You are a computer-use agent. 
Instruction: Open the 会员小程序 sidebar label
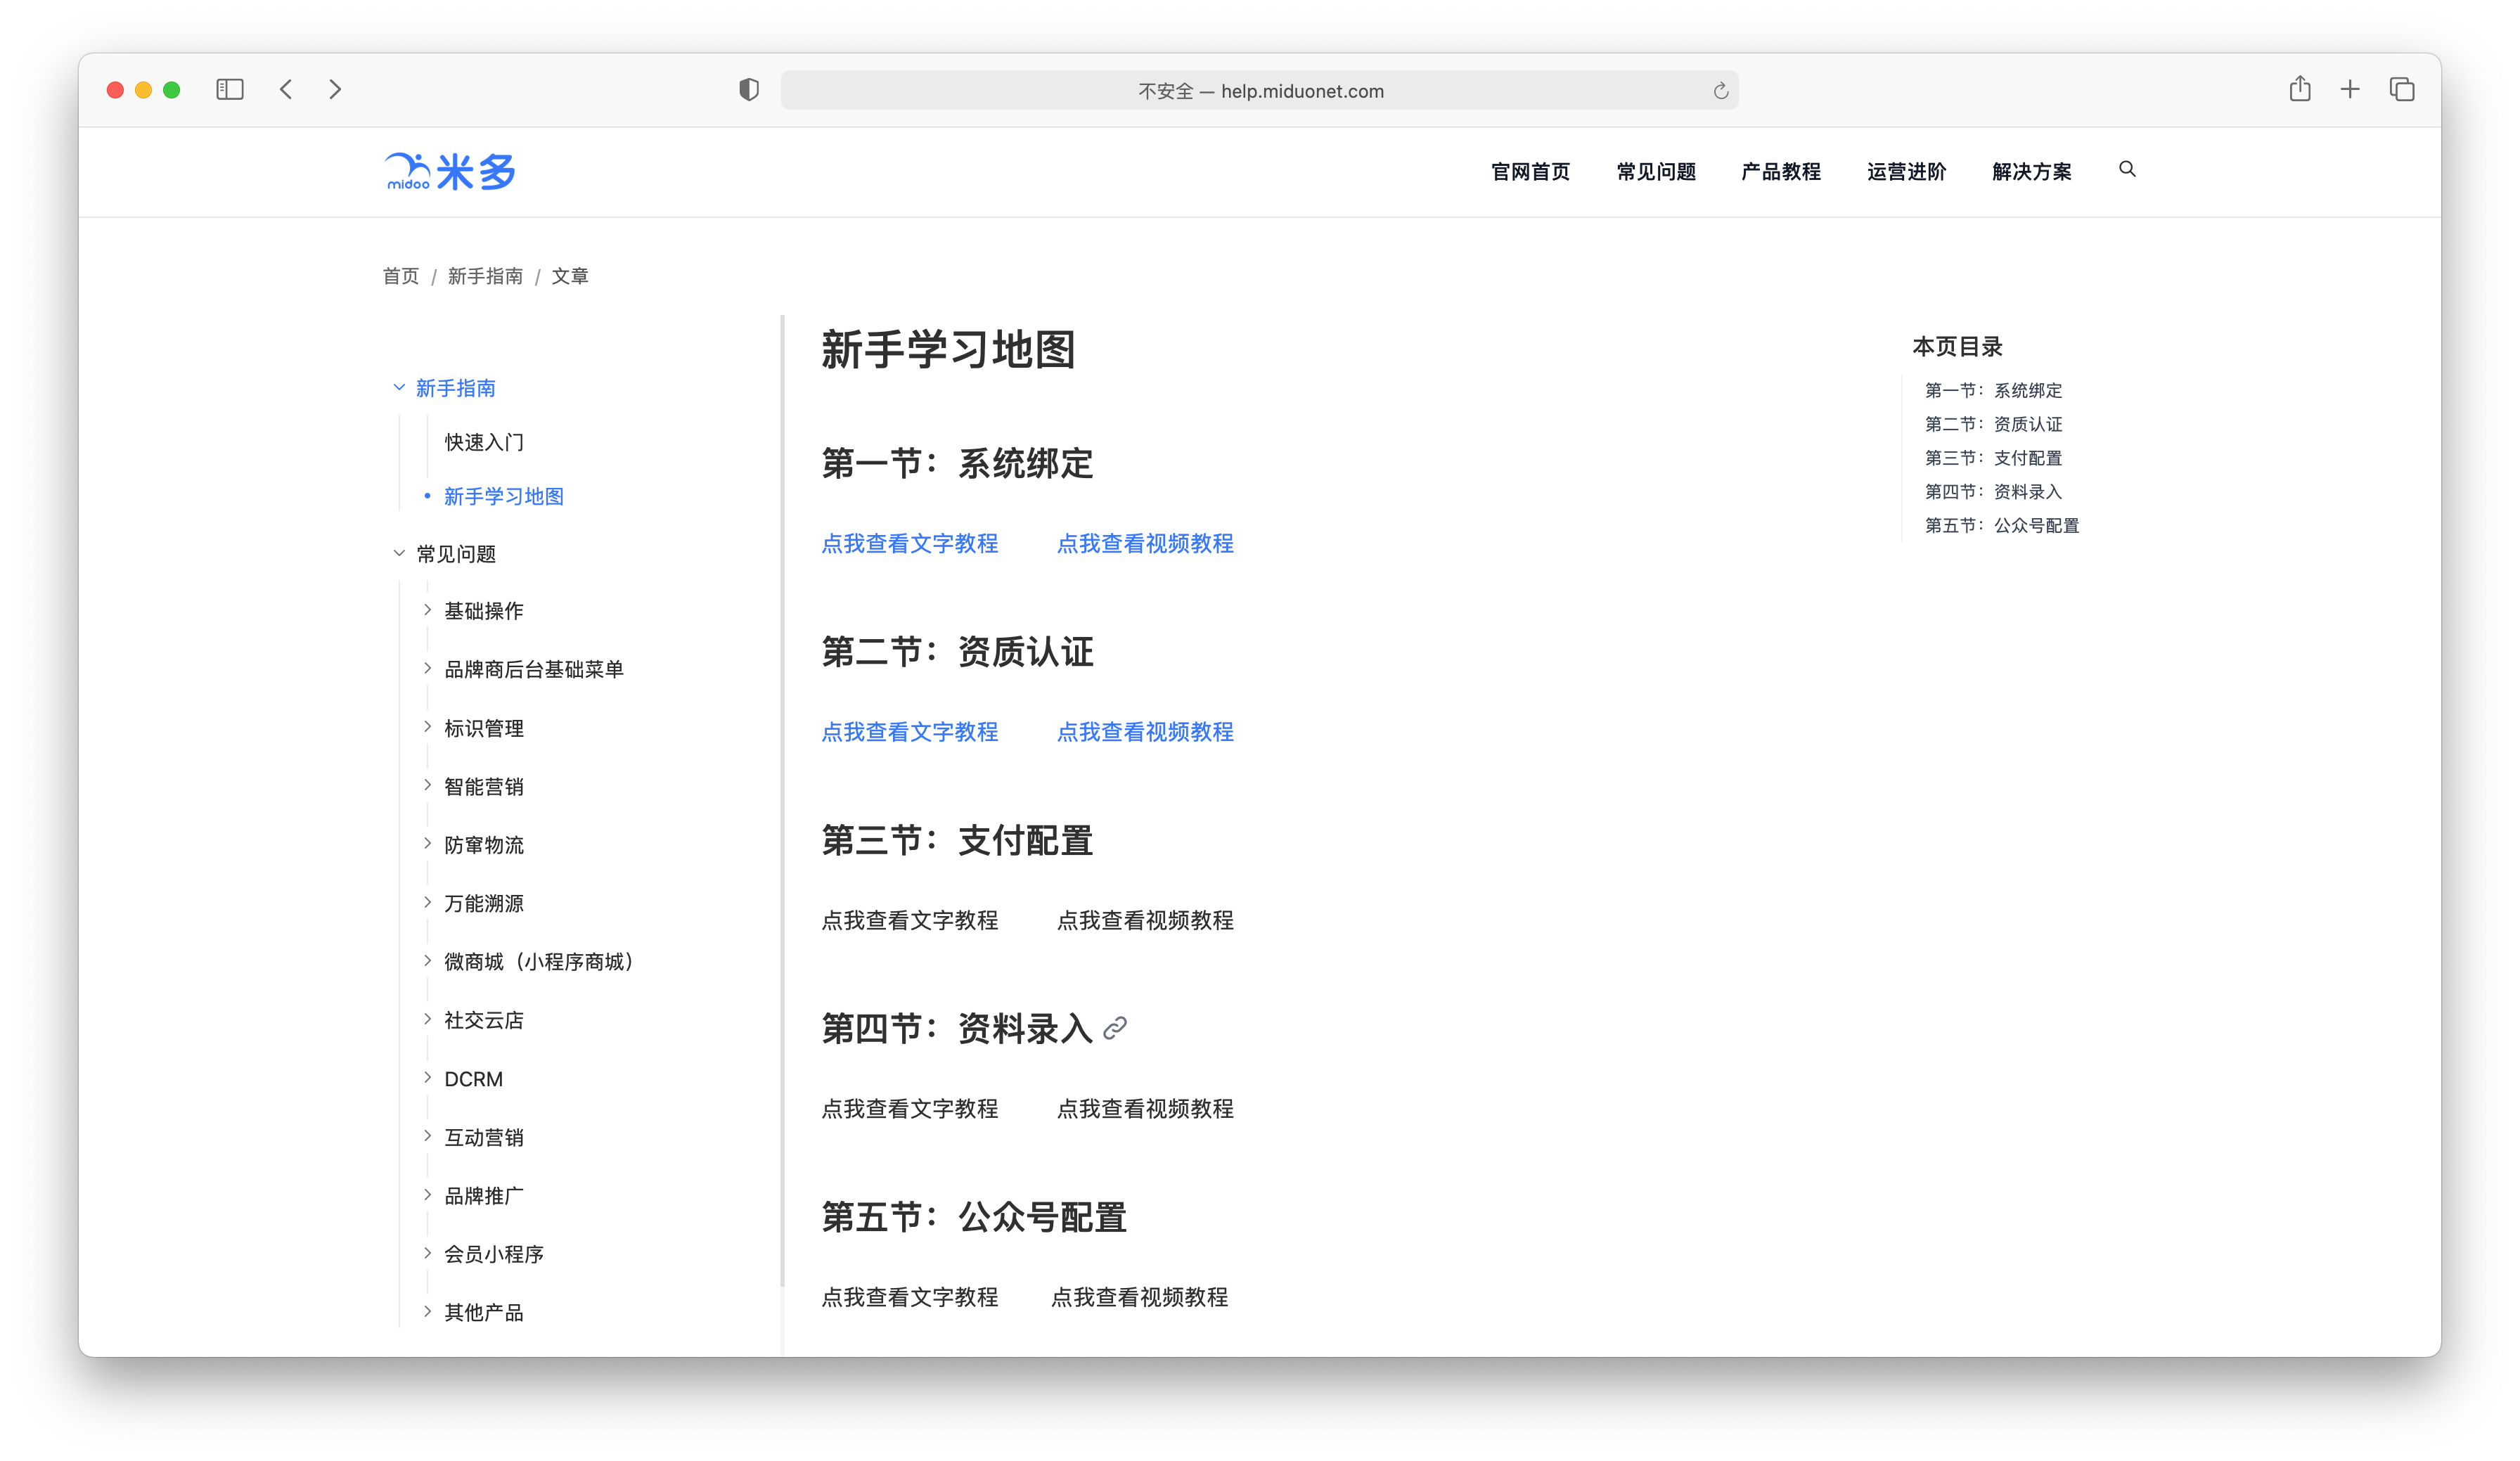(x=494, y=1254)
